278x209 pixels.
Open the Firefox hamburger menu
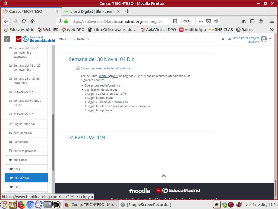(272, 21)
